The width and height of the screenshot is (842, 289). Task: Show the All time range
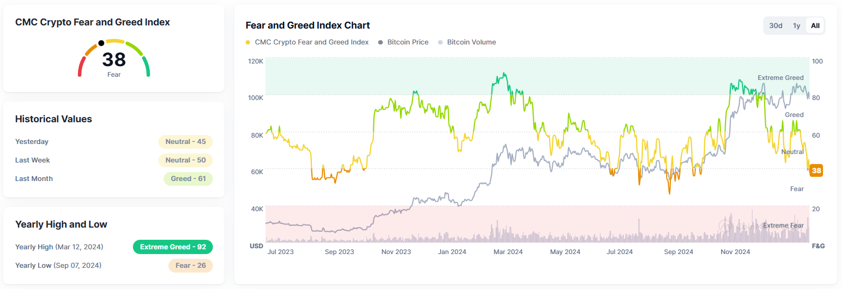[815, 25]
